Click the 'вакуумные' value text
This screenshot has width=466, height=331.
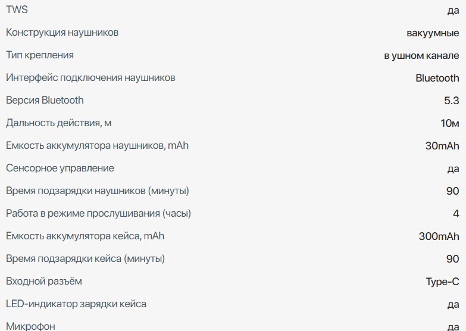pyautogui.click(x=433, y=33)
